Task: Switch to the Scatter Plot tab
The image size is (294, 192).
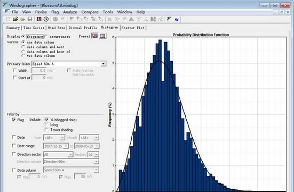Action: pos(133,28)
